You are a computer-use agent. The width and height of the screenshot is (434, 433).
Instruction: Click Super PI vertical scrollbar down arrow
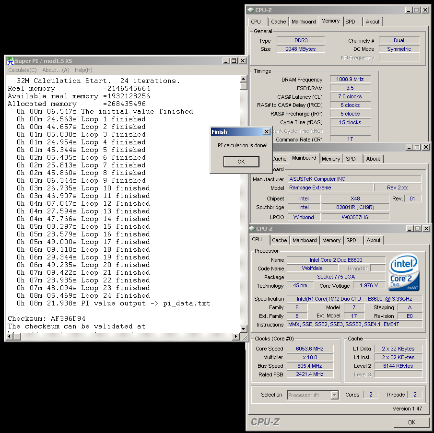(244, 328)
